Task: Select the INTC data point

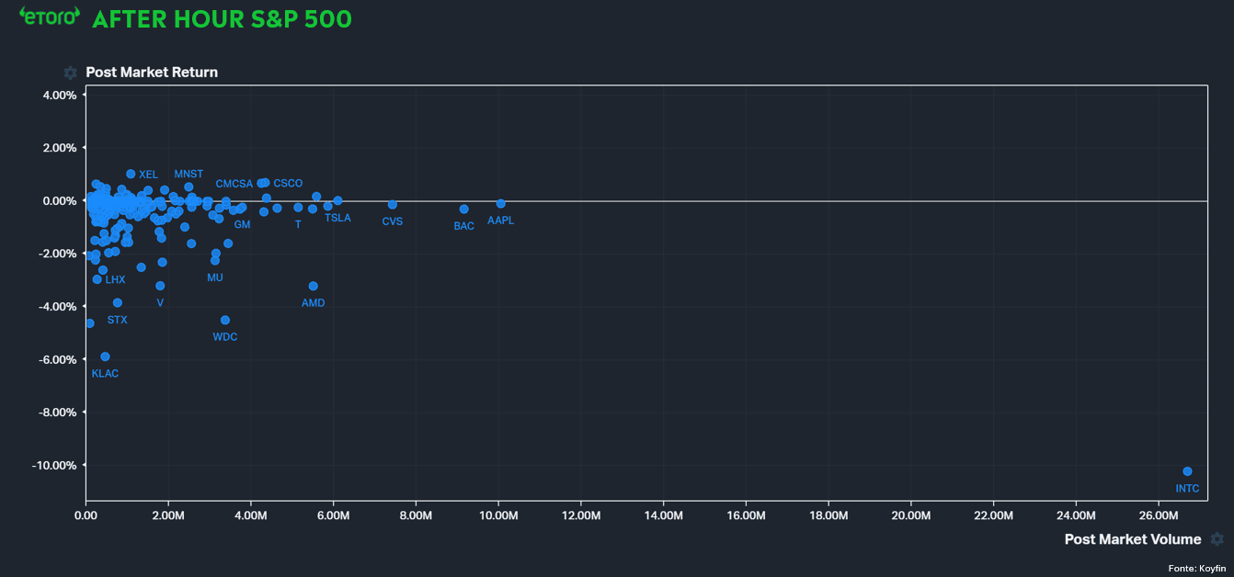Action: click(1187, 471)
